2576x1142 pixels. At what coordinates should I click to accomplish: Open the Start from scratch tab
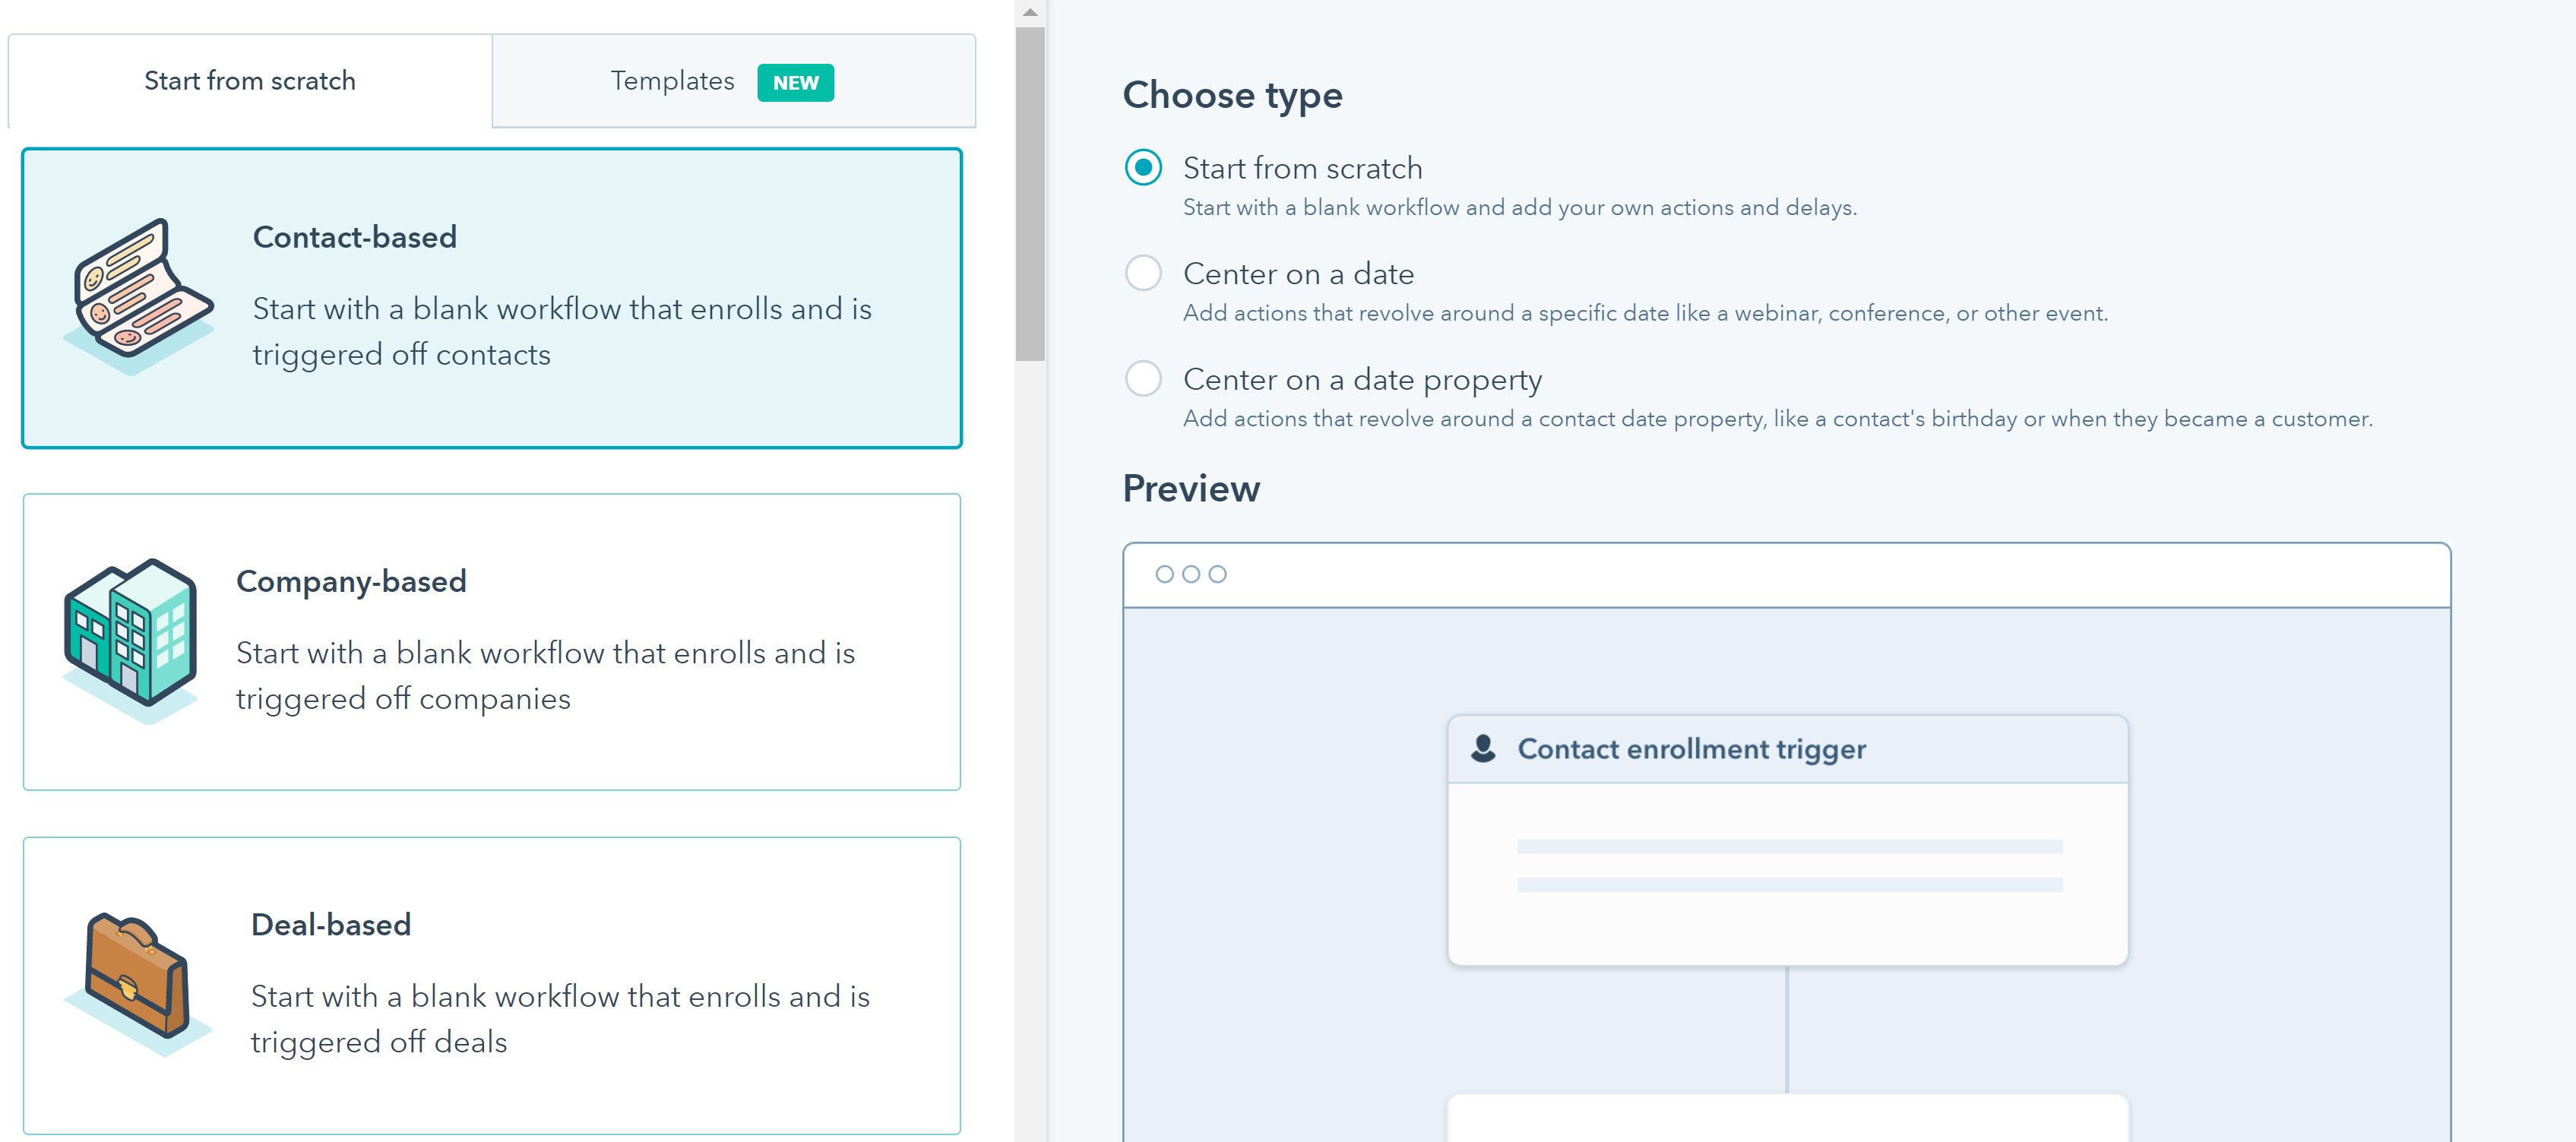(250, 81)
